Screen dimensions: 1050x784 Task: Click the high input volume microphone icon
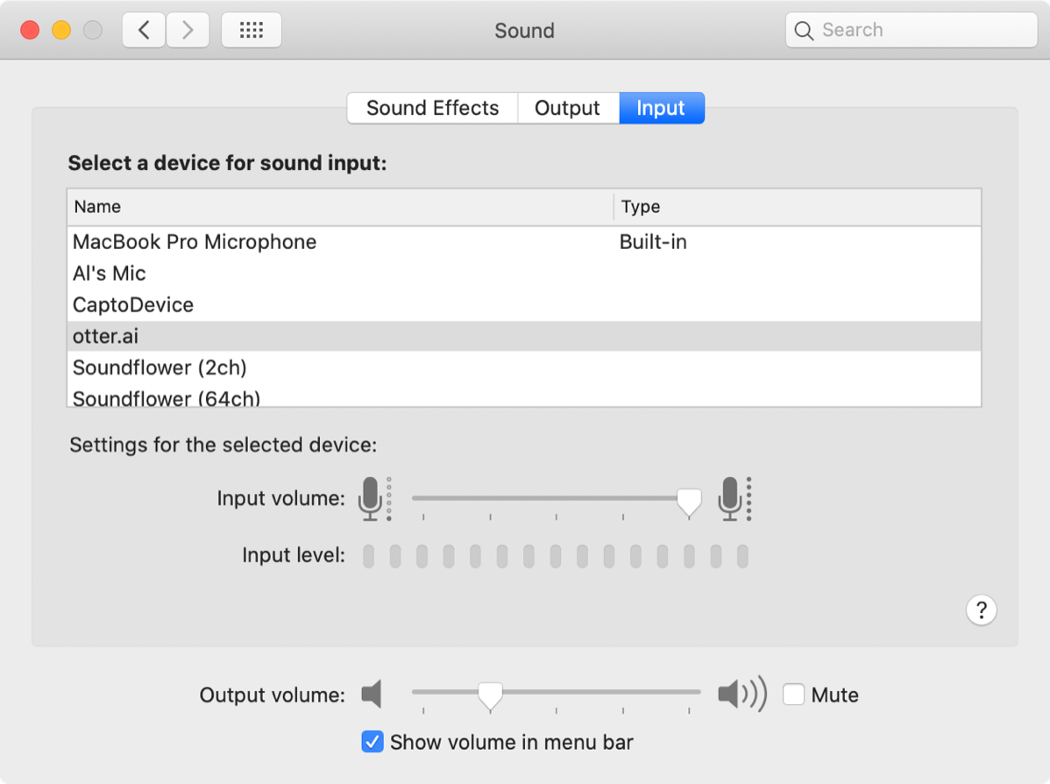click(x=731, y=499)
